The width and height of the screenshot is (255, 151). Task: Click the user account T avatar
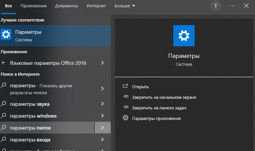click(x=215, y=6)
